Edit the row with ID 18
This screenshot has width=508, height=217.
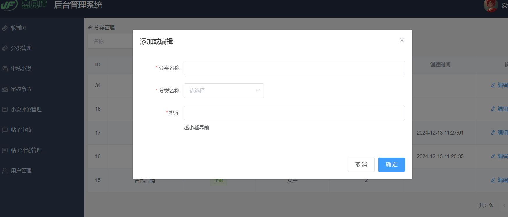500,109
